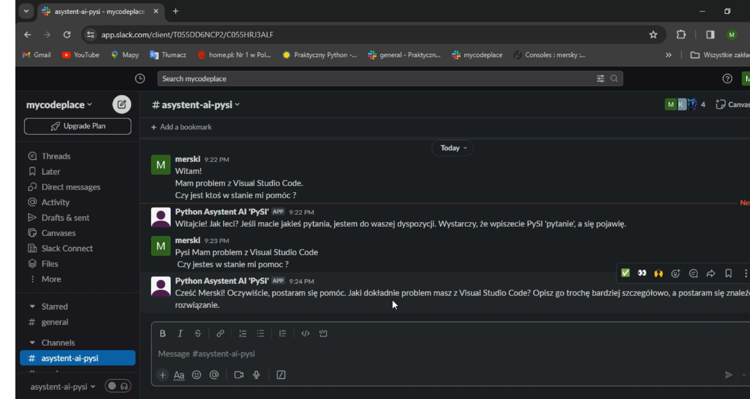Open the Slack help icon

(727, 78)
